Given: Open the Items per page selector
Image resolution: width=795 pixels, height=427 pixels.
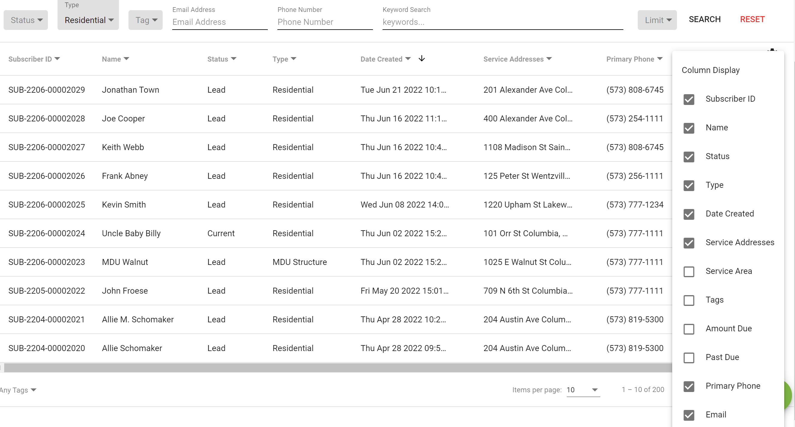Looking at the screenshot, I should click(583, 390).
